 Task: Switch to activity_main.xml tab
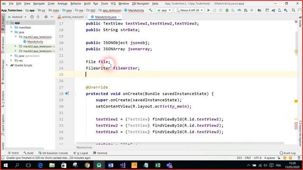click(72, 17)
